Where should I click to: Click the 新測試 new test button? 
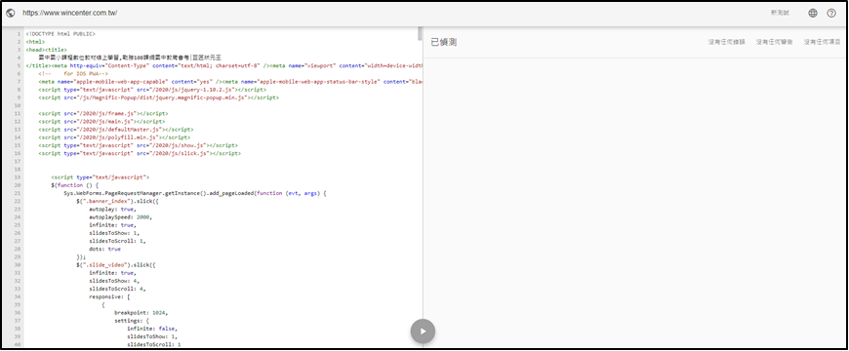[781, 13]
